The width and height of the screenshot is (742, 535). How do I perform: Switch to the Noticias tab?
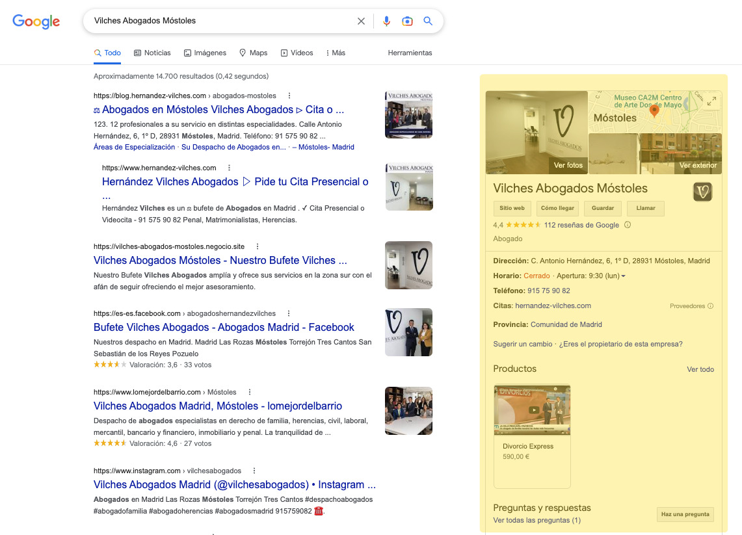pyautogui.click(x=152, y=53)
